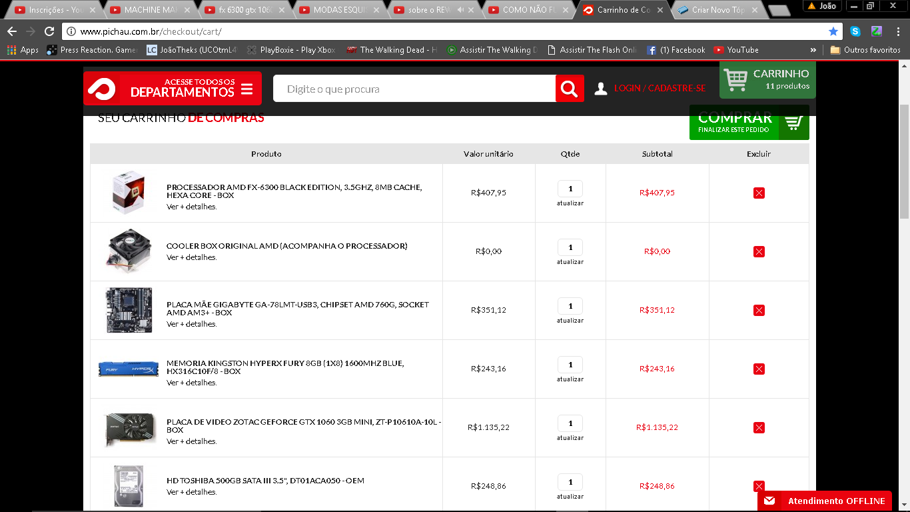Click the HyperX Fury memory thumbnail

[129, 369]
